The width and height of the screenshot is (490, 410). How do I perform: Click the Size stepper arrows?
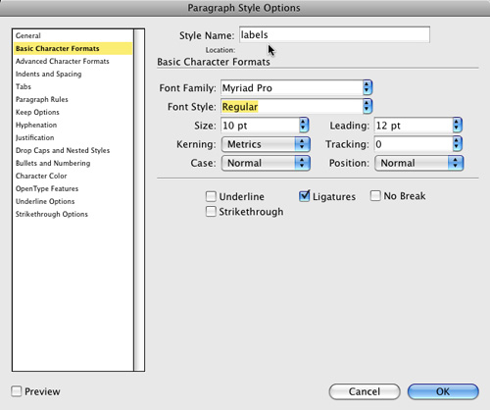[304, 126]
